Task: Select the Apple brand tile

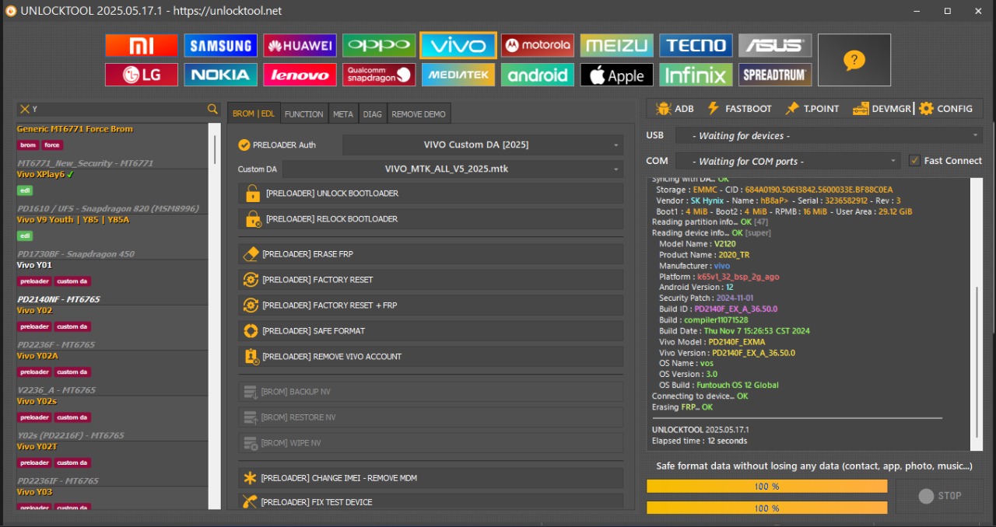Action: pyautogui.click(x=617, y=75)
